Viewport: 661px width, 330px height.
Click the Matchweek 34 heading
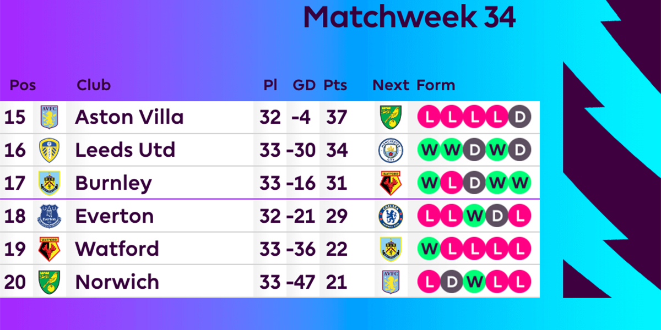point(409,17)
